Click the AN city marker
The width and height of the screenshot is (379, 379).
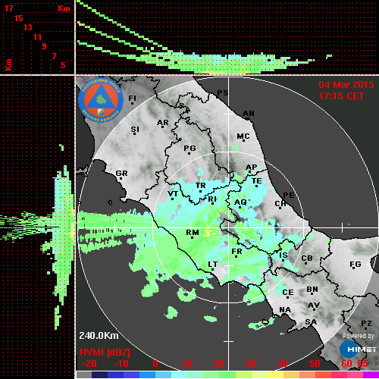click(248, 119)
